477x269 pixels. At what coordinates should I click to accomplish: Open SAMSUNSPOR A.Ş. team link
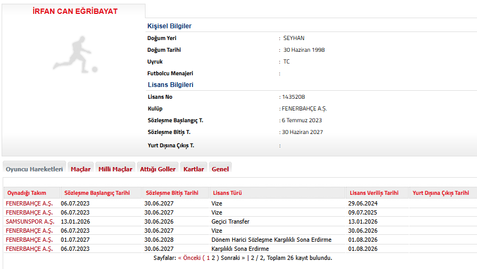pos(30,221)
